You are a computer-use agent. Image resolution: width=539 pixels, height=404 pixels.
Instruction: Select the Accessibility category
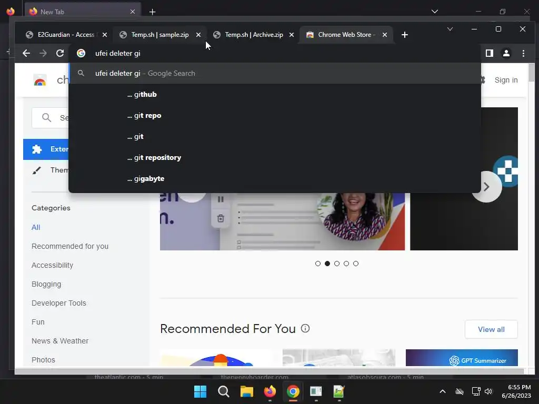point(52,265)
